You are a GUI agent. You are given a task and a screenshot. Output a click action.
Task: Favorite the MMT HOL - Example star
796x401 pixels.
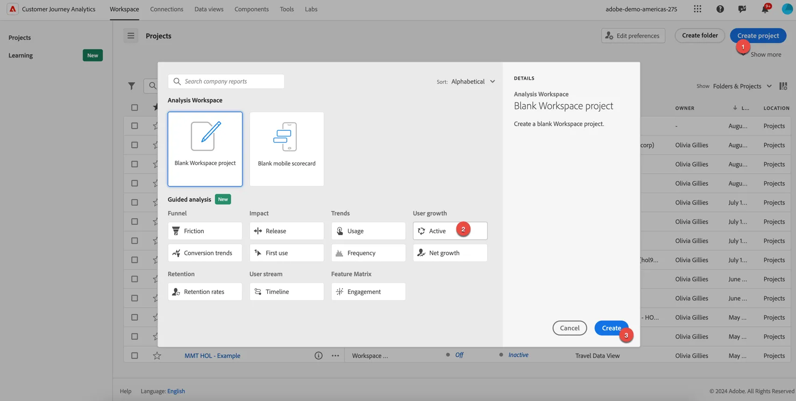tap(157, 356)
